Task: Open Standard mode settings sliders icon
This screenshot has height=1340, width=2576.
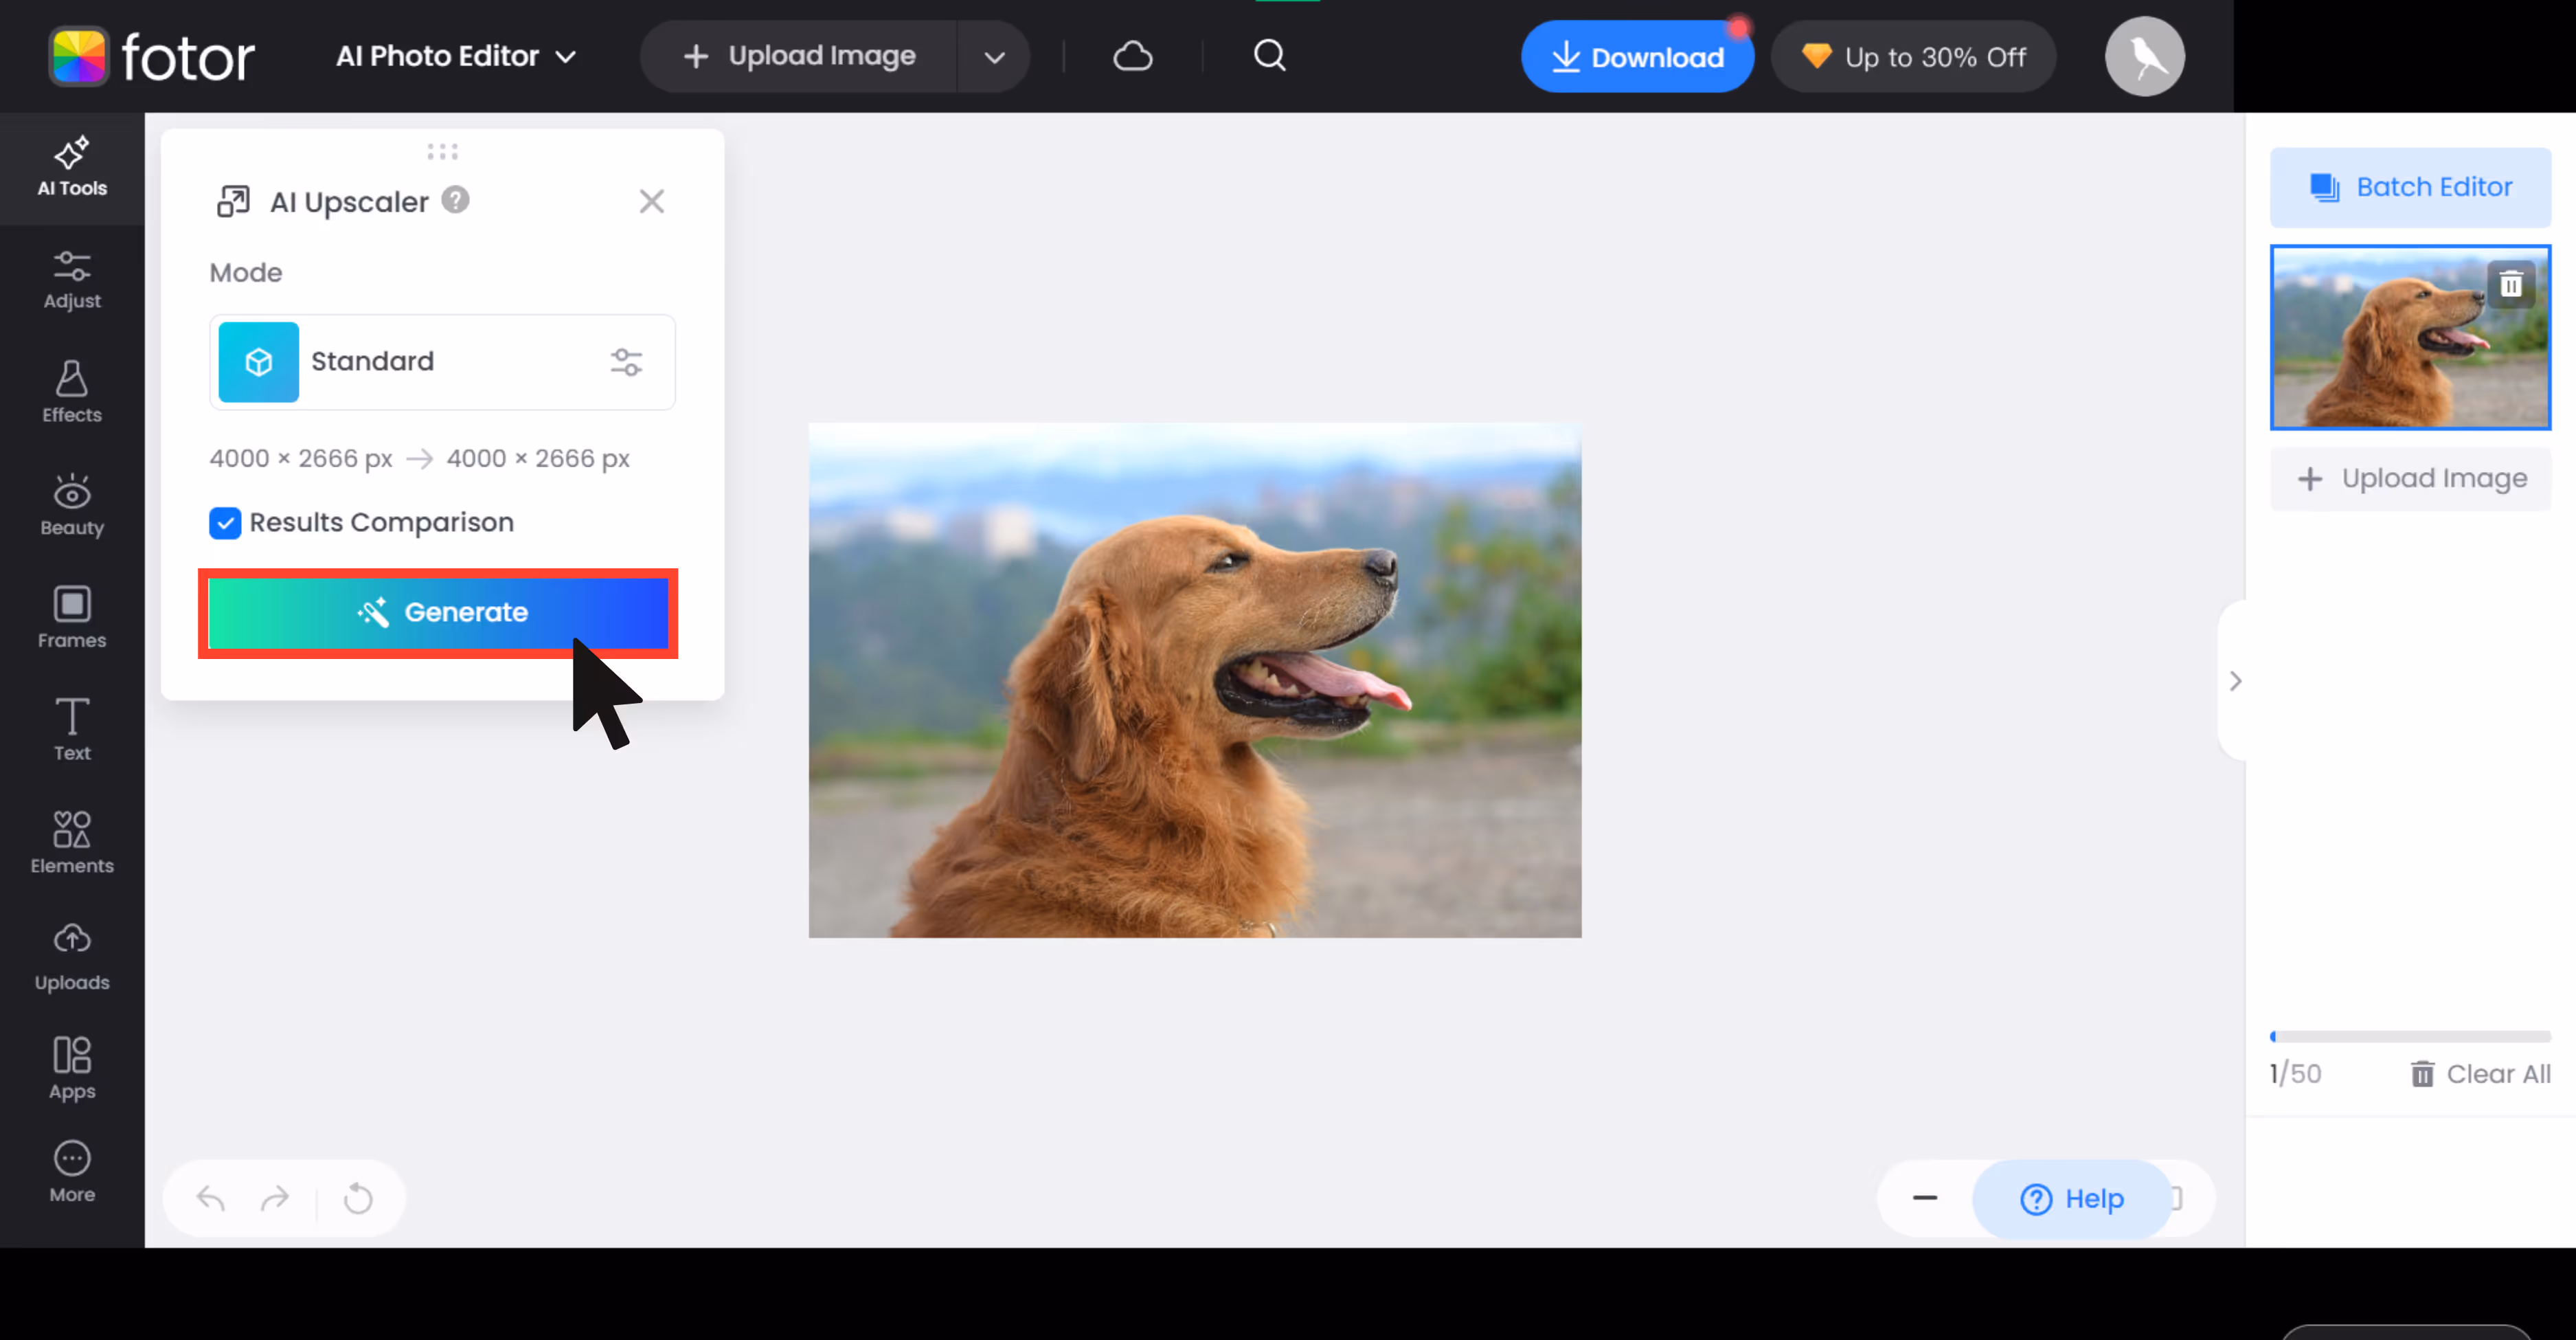Action: coord(627,362)
